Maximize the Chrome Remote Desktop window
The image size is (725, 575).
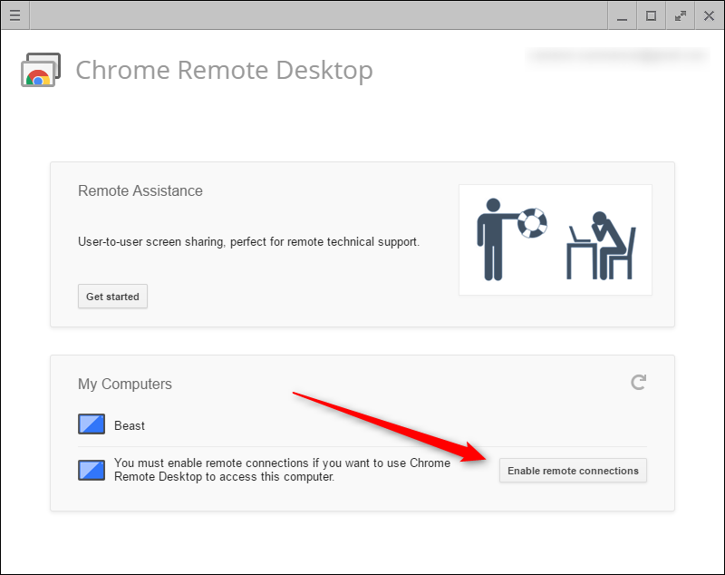point(651,15)
